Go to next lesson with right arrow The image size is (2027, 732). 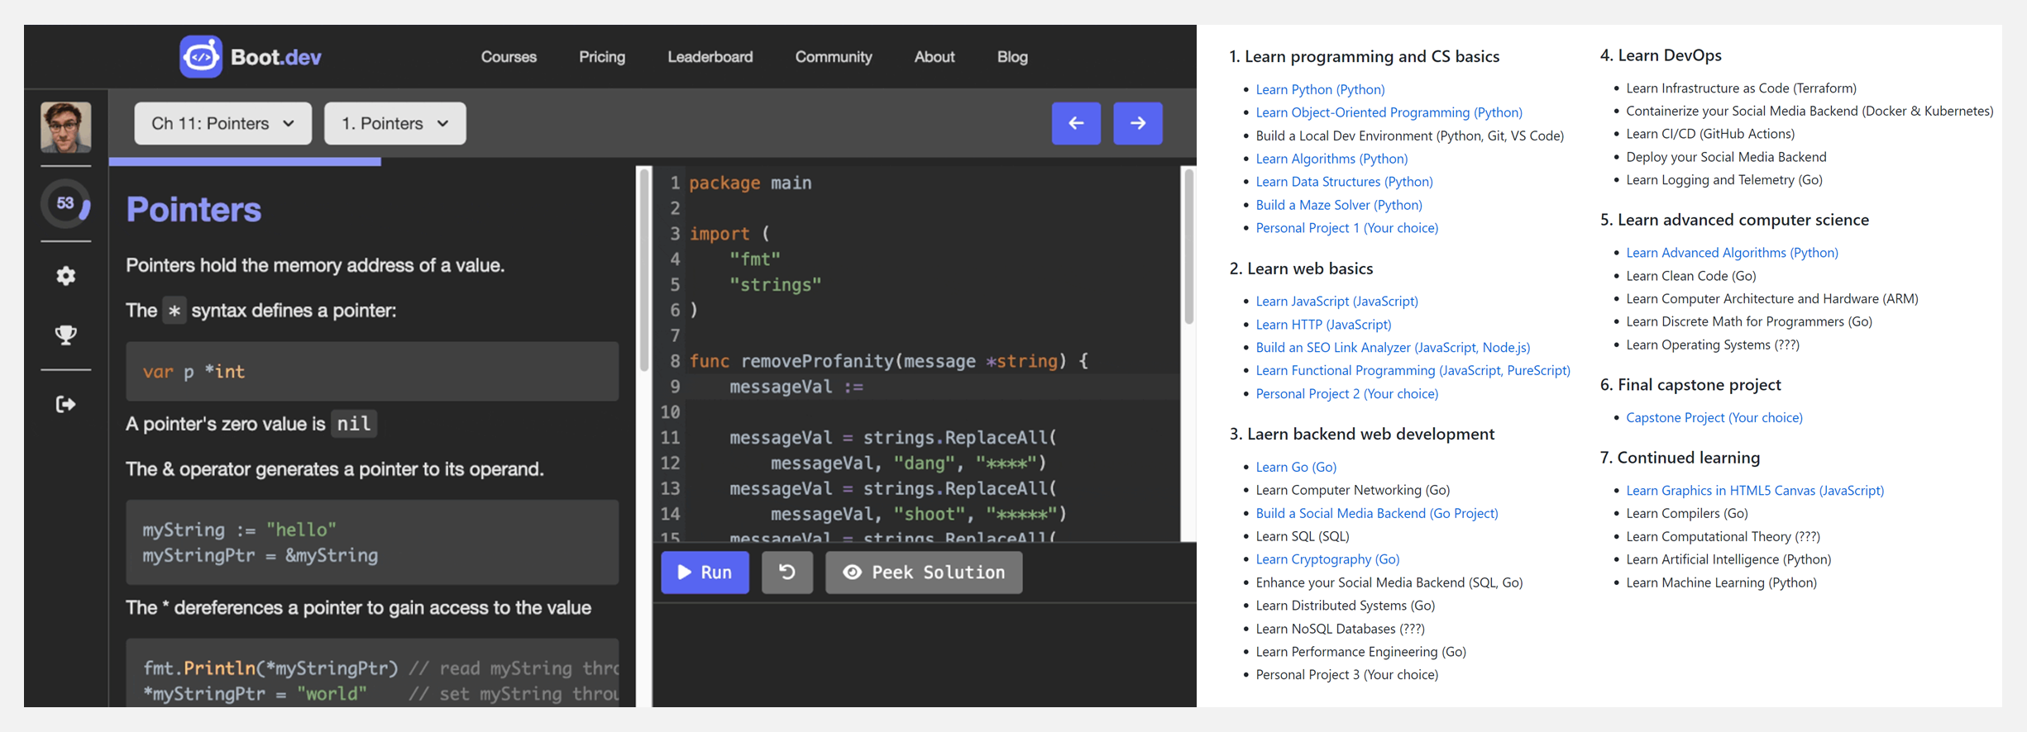[x=1138, y=123]
